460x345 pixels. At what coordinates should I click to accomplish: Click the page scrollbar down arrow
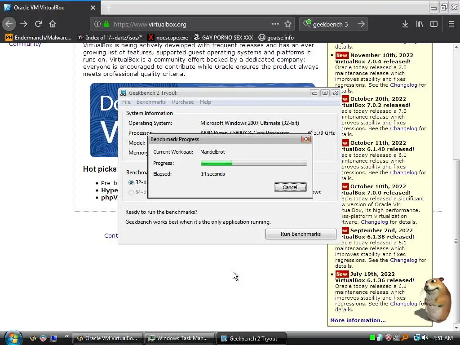[456, 327]
